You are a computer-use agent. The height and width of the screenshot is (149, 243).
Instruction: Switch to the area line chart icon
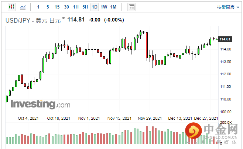[23, 7]
